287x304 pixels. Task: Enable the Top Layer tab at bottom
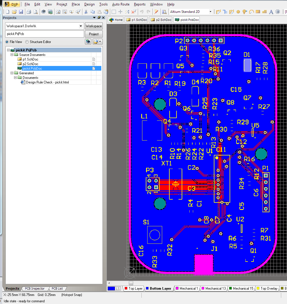tap(133, 288)
